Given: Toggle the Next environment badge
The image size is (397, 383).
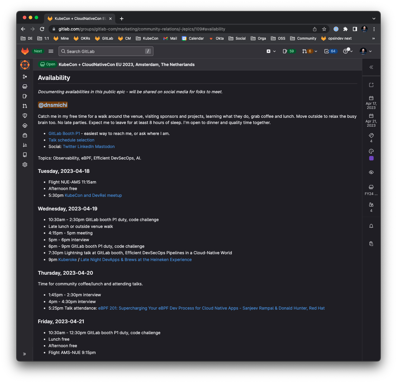Looking at the screenshot, I should tap(38, 51).
